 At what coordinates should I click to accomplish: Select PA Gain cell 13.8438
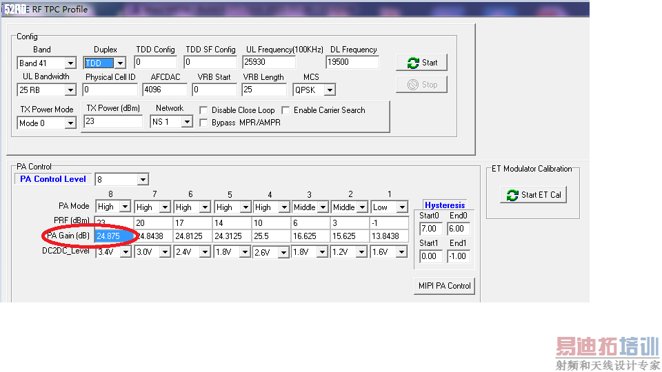click(x=389, y=236)
